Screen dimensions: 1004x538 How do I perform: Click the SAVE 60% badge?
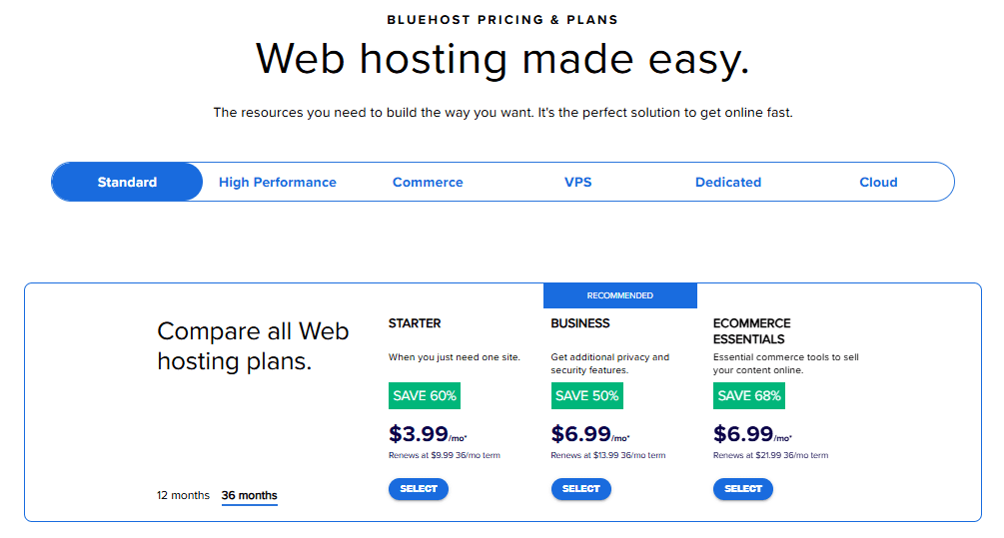pos(425,395)
